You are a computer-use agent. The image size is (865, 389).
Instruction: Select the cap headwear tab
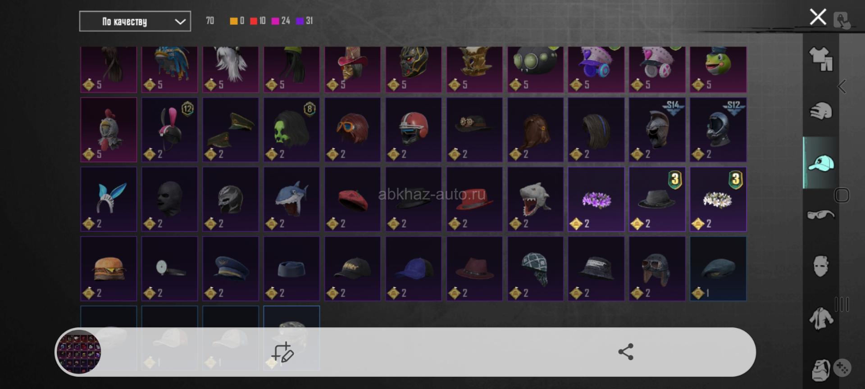(x=821, y=163)
